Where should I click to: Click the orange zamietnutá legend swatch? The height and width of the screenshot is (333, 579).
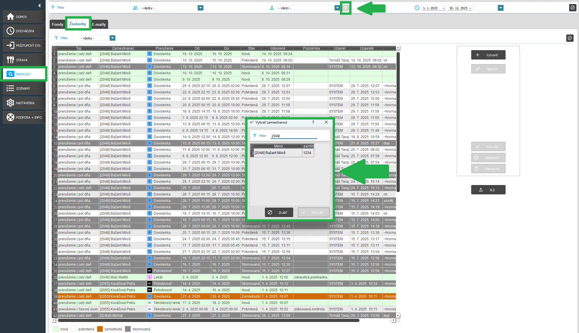100,329
